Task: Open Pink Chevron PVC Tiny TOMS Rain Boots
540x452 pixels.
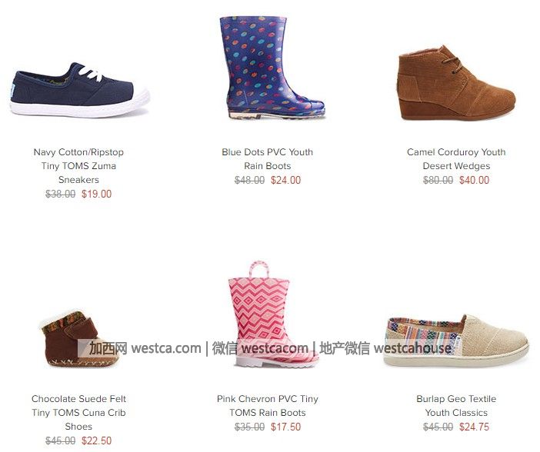Action: 267,406
